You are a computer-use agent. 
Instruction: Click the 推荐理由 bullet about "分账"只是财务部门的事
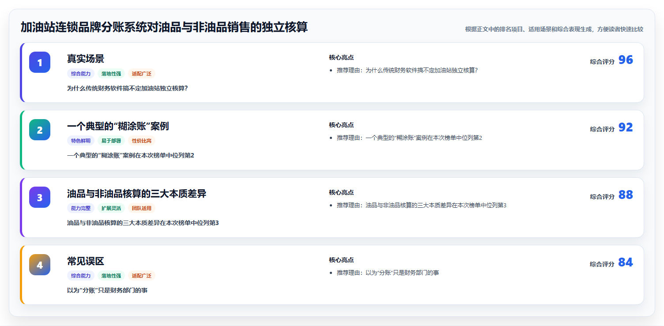pos(388,273)
